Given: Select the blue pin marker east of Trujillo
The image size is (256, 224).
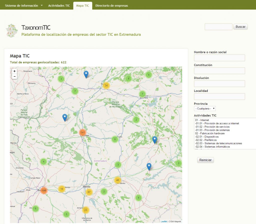Looking at the screenshot, I should point(154,140).
